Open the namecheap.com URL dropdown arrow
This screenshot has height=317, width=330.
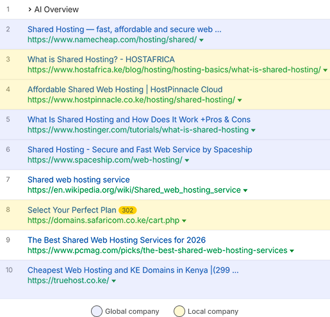201,40
